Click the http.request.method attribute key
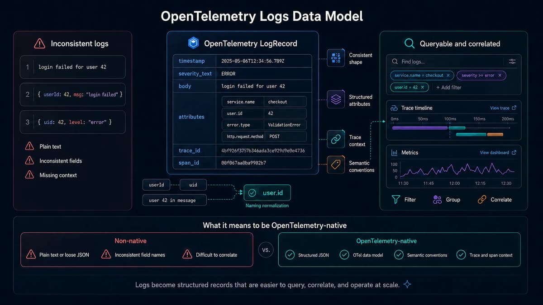Viewport: 543px width, 305px height. [246, 136]
